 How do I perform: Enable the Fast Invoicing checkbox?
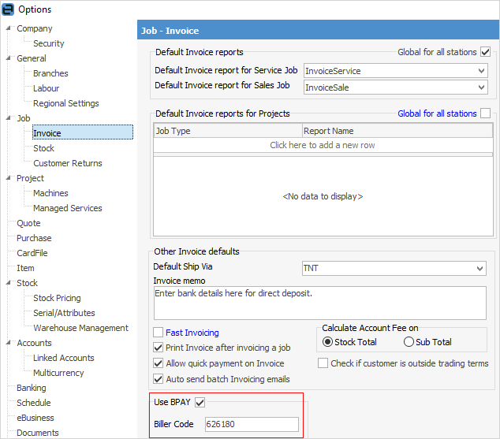point(159,333)
